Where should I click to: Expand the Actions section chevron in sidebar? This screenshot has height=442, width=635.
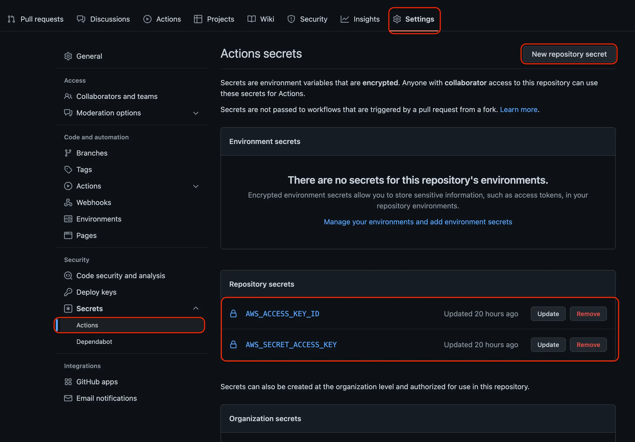pyautogui.click(x=196, y=186)
